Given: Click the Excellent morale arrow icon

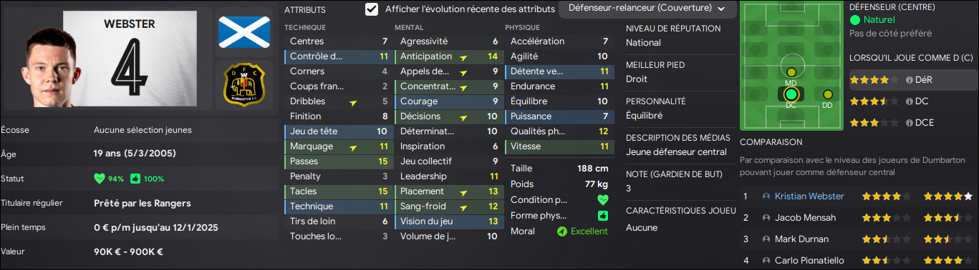Looking at the screenshot, I should point(561,231).
